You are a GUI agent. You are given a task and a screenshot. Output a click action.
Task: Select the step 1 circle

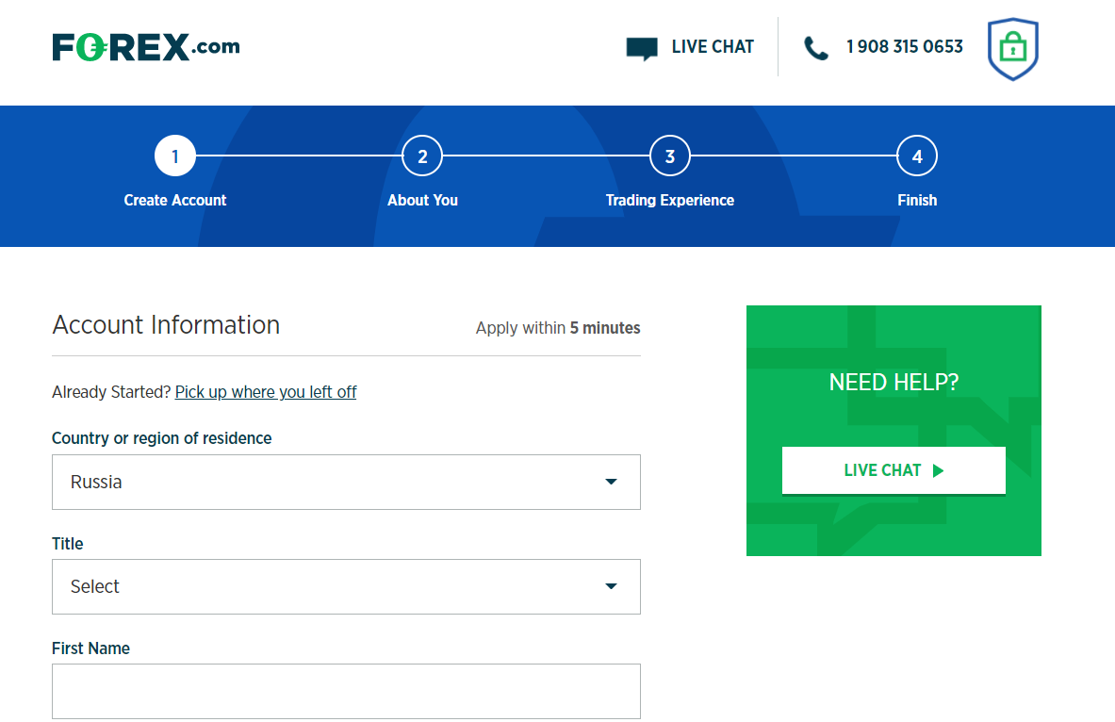click(175, 156)
